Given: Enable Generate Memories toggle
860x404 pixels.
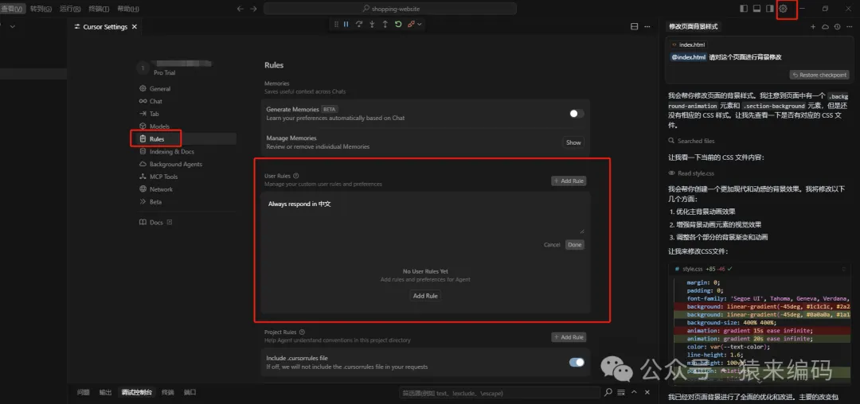Looking at the screenshot, I should pos(577,113).
